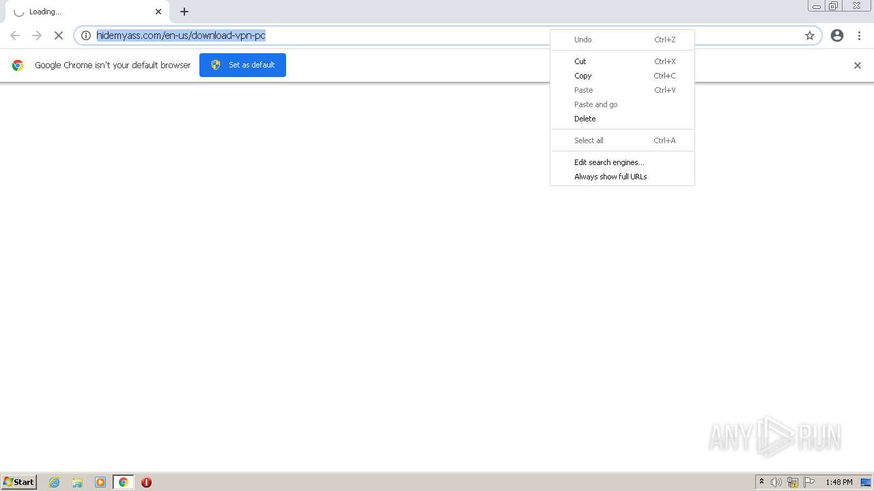Image resolution: width=874 pixels, height=491 pixels.
Task: Launch Internet Explorer from taskbar
Action: point(55,482)
